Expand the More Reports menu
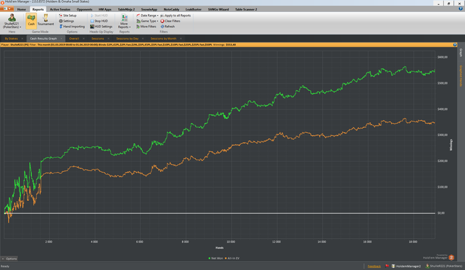Image resolution: width=465 pixels, height=270 pixels. click(124, 21)
